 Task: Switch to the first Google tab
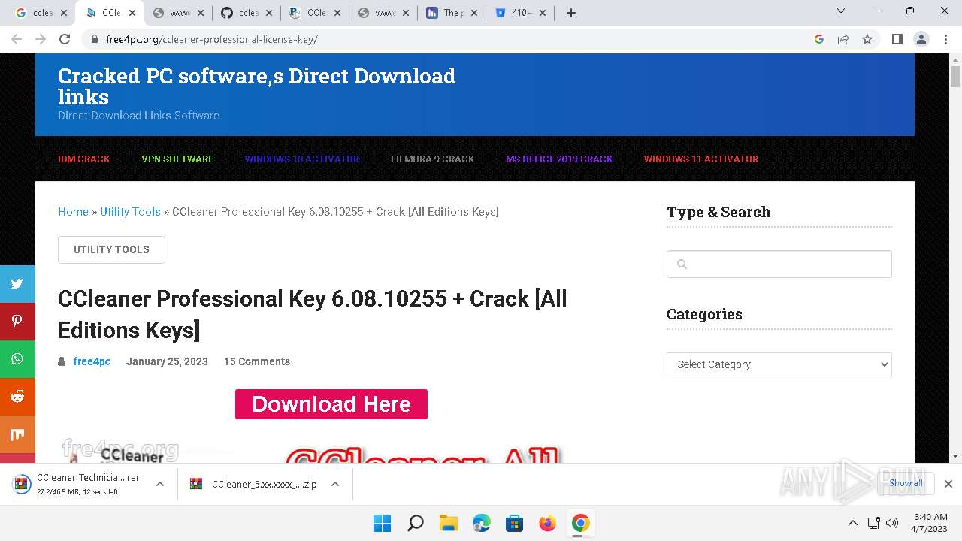tap(44, 13)
